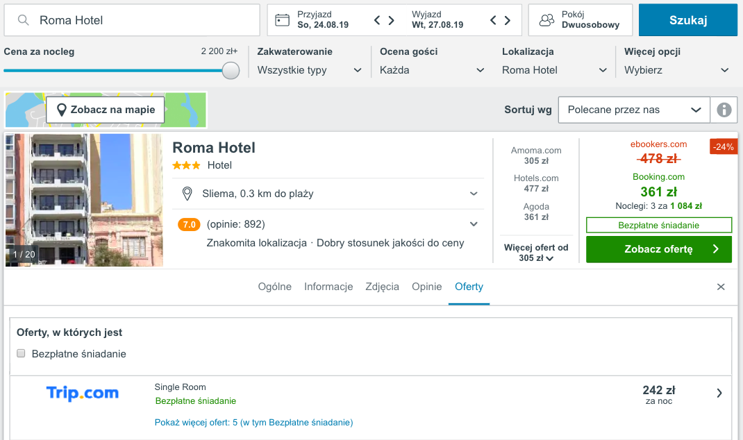Click the -24% discount badge
This screenshot has height=440, width=743.
point(723,147)
